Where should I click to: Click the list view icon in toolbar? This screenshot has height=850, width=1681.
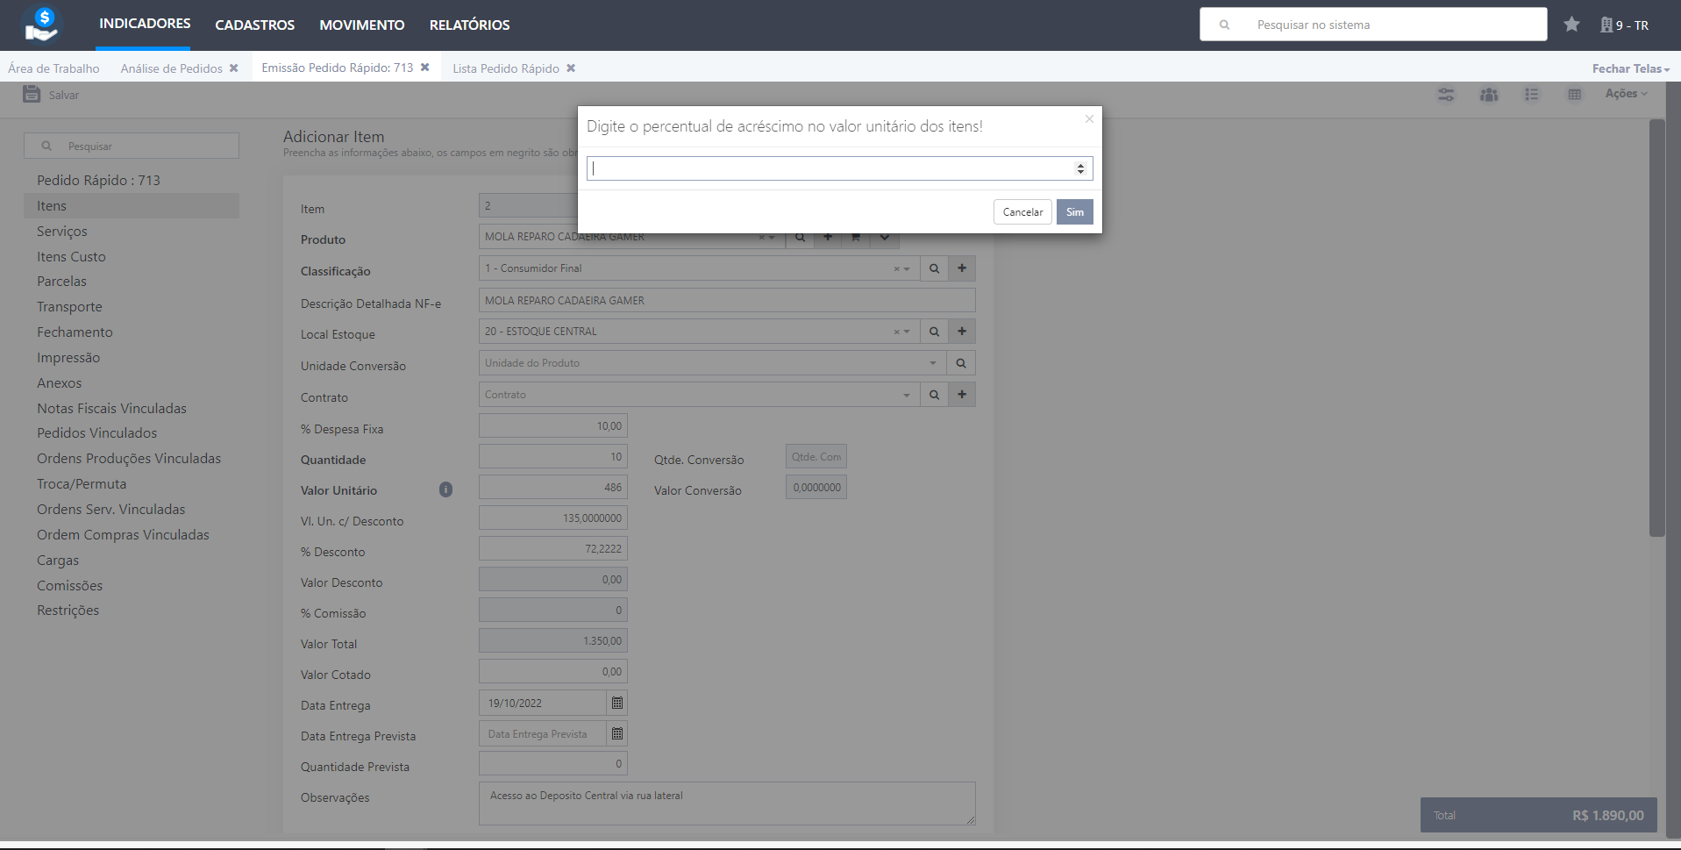pos(1532,95)
